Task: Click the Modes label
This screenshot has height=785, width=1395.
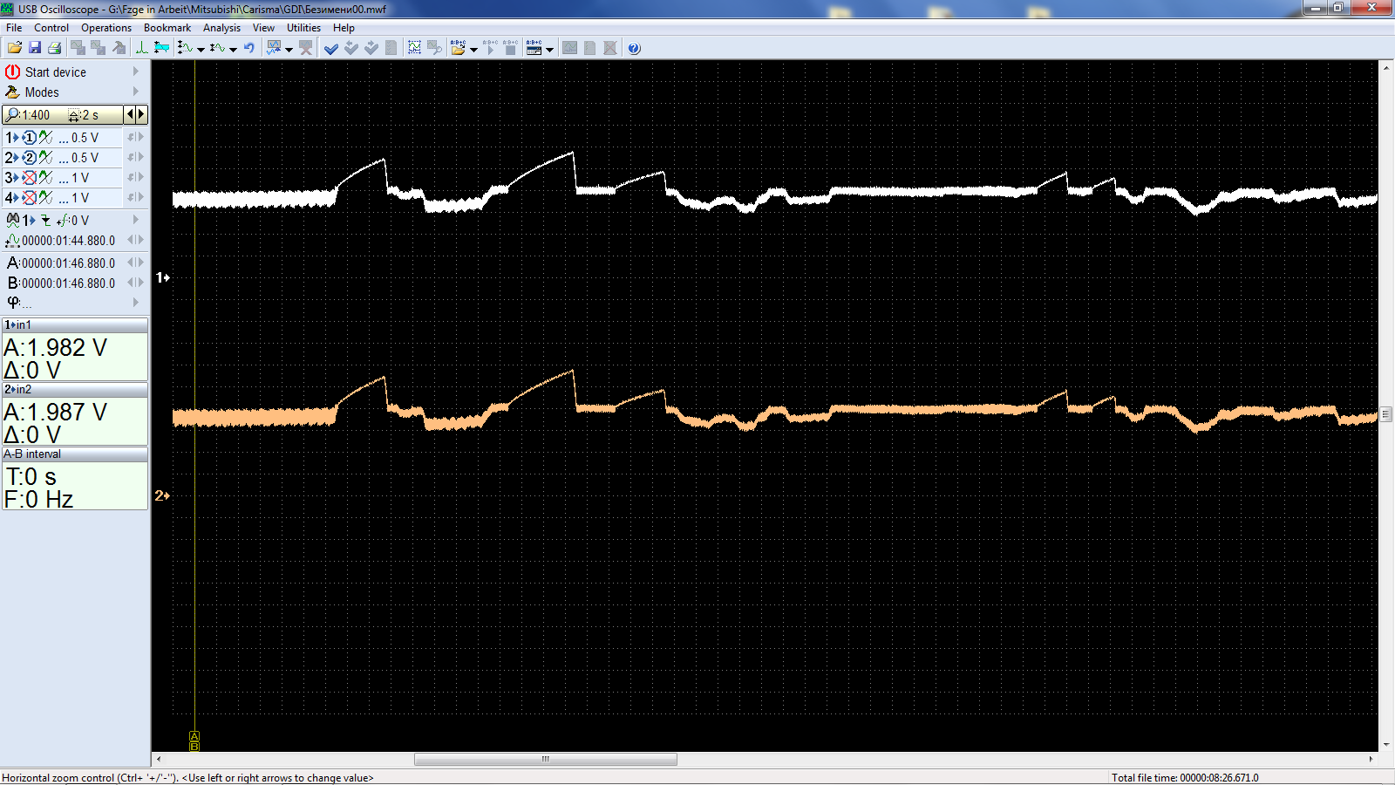Action: pos(42,92)
